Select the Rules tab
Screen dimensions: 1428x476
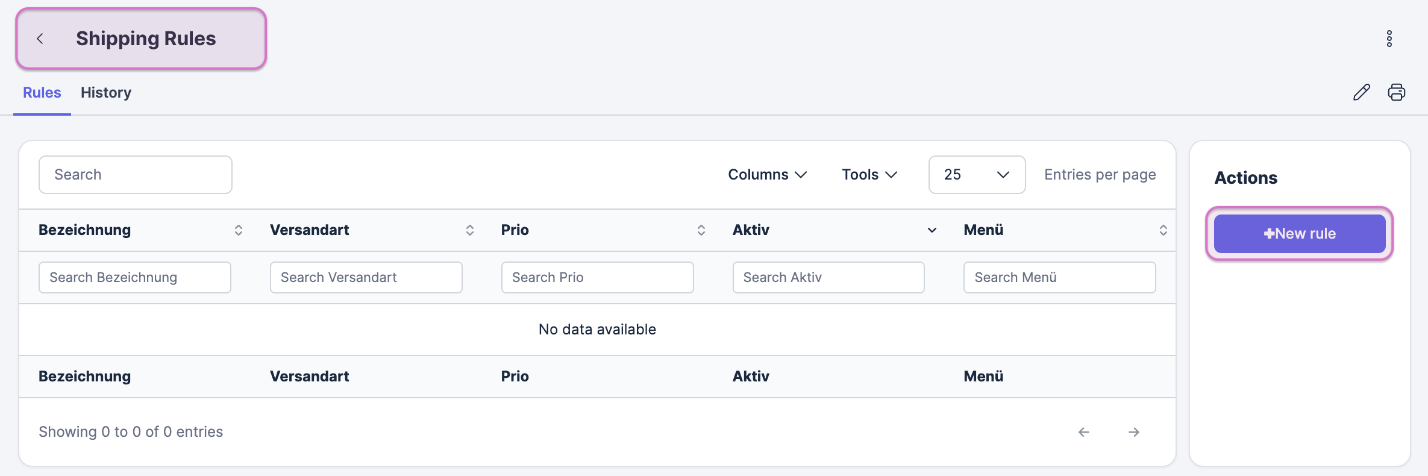coord(42,93)
